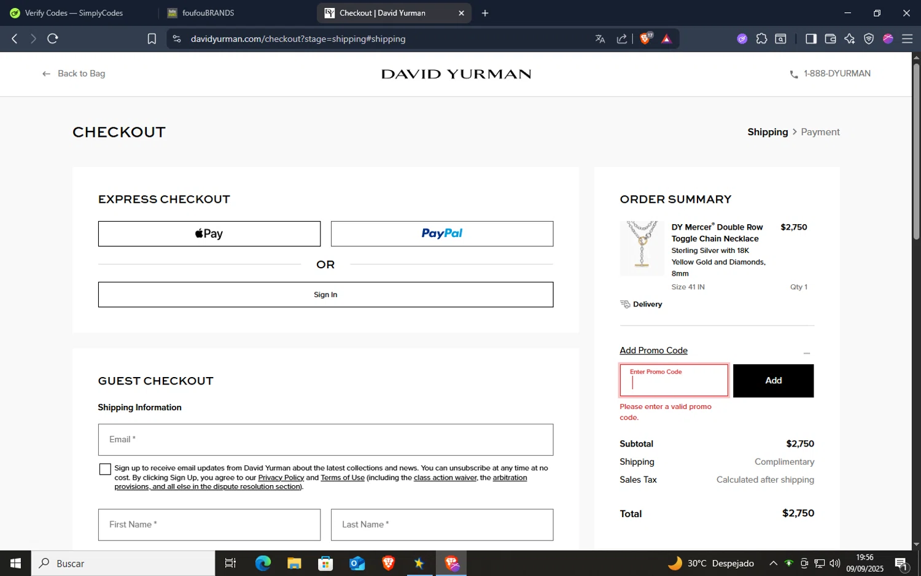
Task: Open the notification center icon
Action: [x=901, y=563]
